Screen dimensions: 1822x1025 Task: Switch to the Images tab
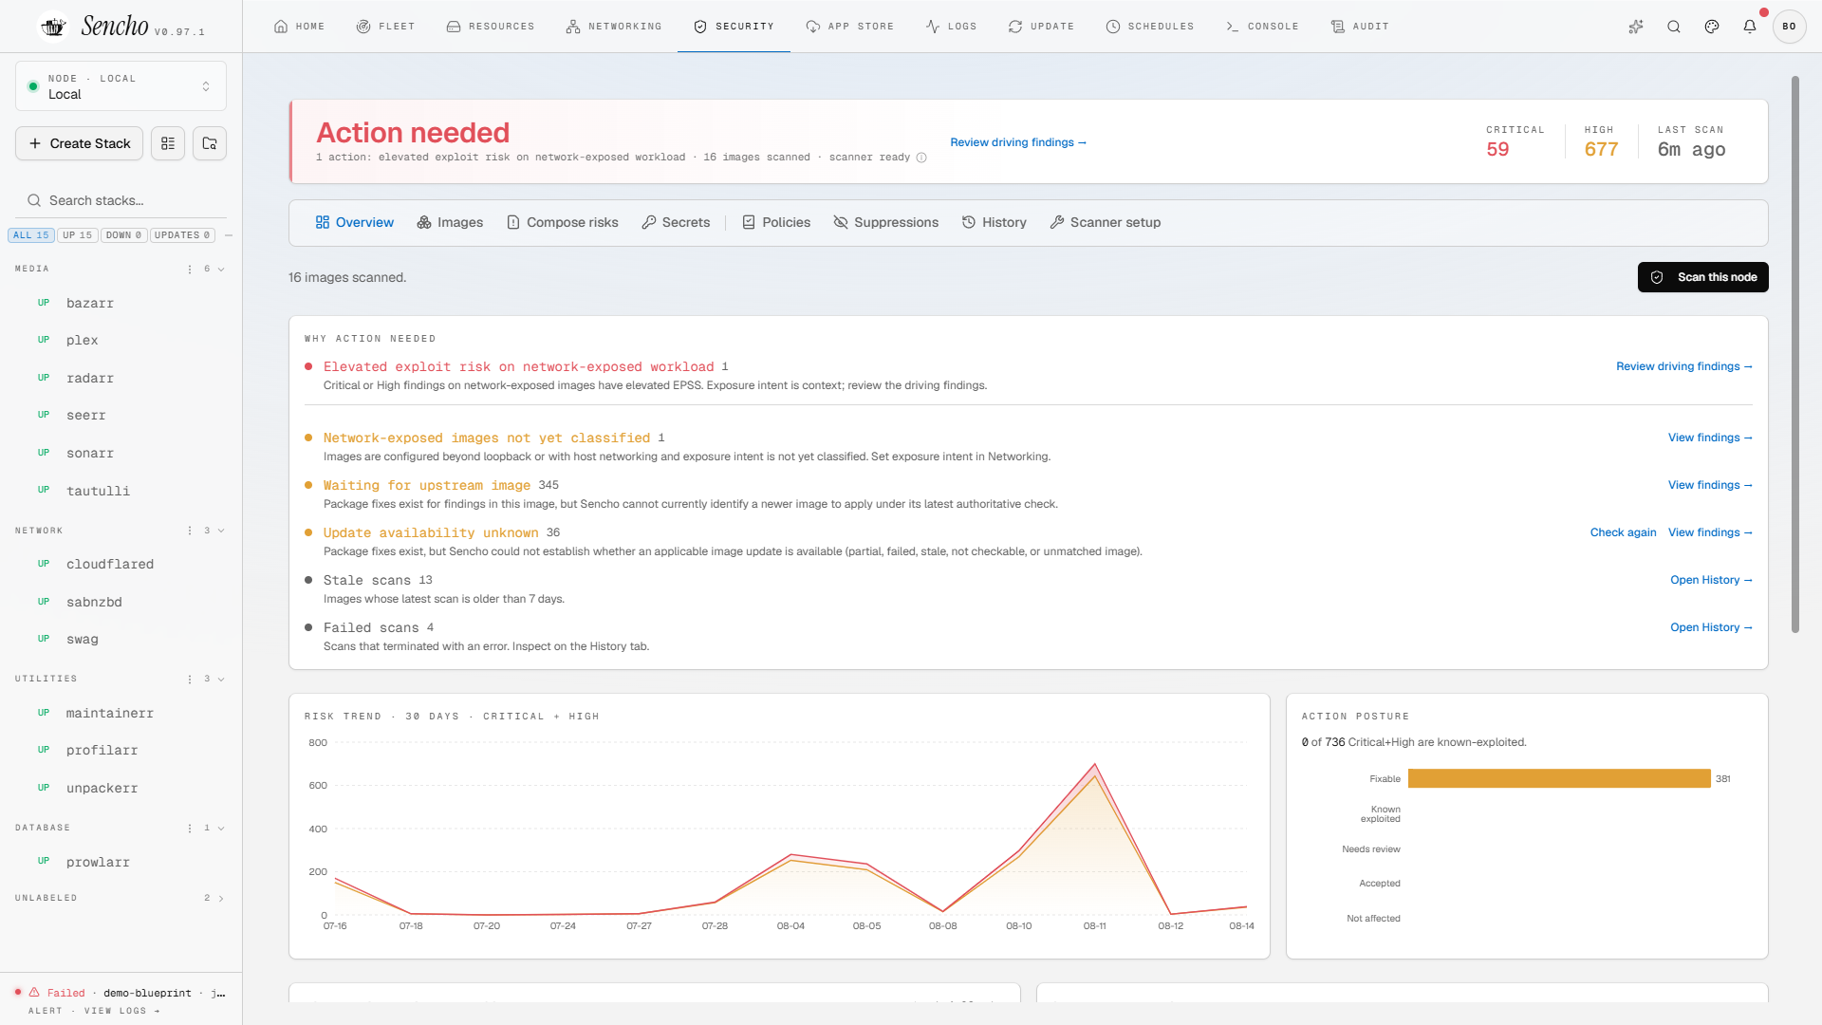pos(450,223)
